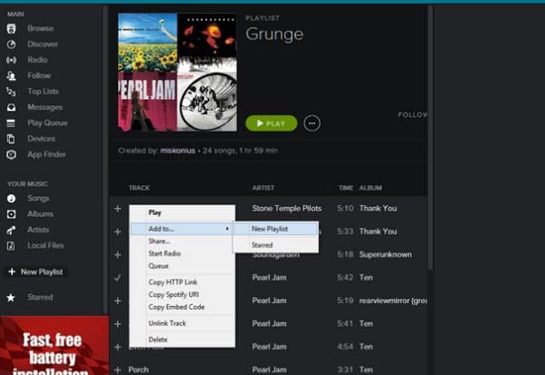The width and height of the screenshot is (545, 375).
Task: Open App Finder cube icon
Action: pos(11,154)
